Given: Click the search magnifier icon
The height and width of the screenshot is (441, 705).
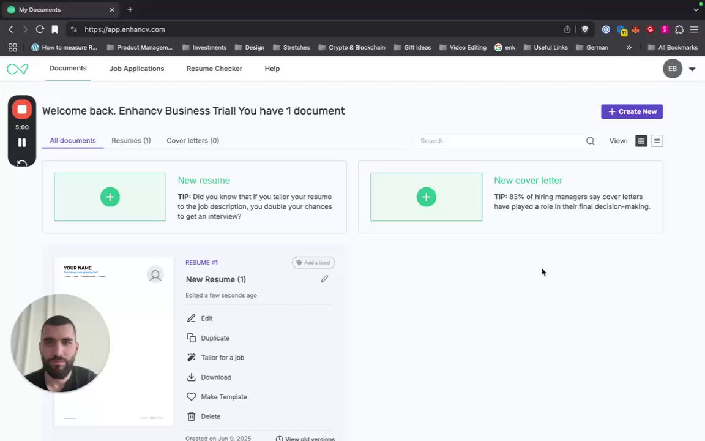Looking at the screenshot, I should click(590, 141).
